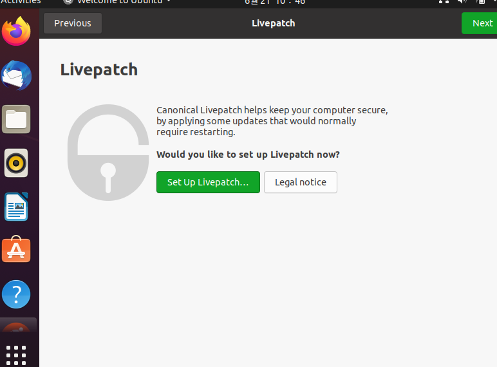The height and width of the screenshot is (367, 497).
Task: Click the Canonical Livepatch description paragraph
Action: tap(272, 121)
